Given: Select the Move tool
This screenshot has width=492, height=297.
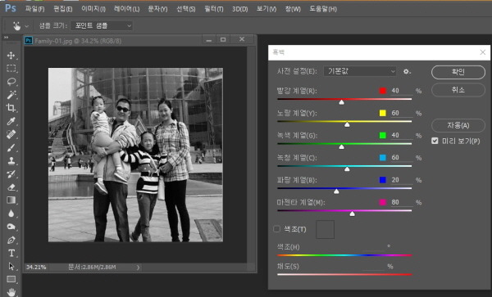Looking at the screenshot, I should (11, 56).
